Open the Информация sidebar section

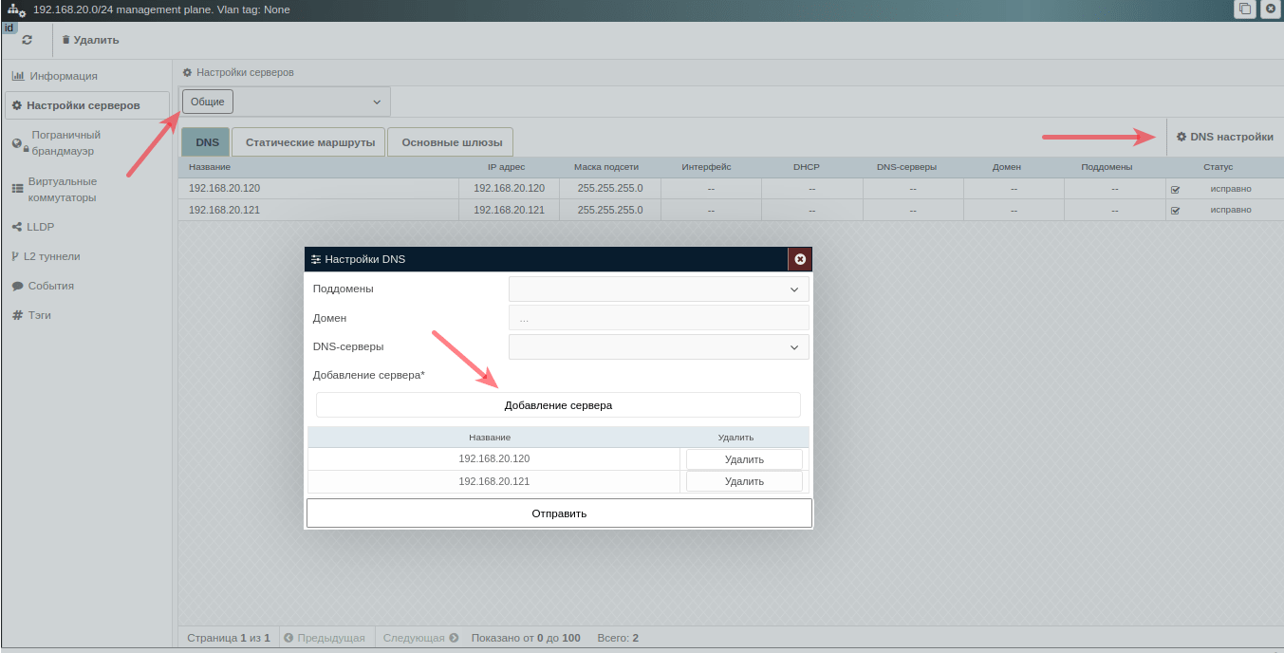tap(55, 76)
